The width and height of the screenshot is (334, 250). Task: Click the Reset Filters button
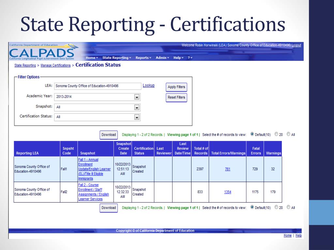point(176,97)
